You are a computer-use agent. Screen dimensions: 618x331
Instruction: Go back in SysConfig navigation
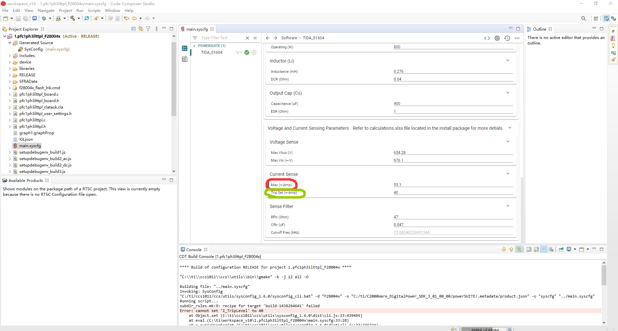point(268,38)
